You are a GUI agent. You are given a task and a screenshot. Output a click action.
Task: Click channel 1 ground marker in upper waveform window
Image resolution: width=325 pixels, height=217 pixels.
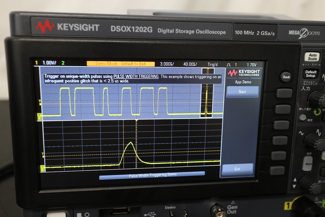39,116
